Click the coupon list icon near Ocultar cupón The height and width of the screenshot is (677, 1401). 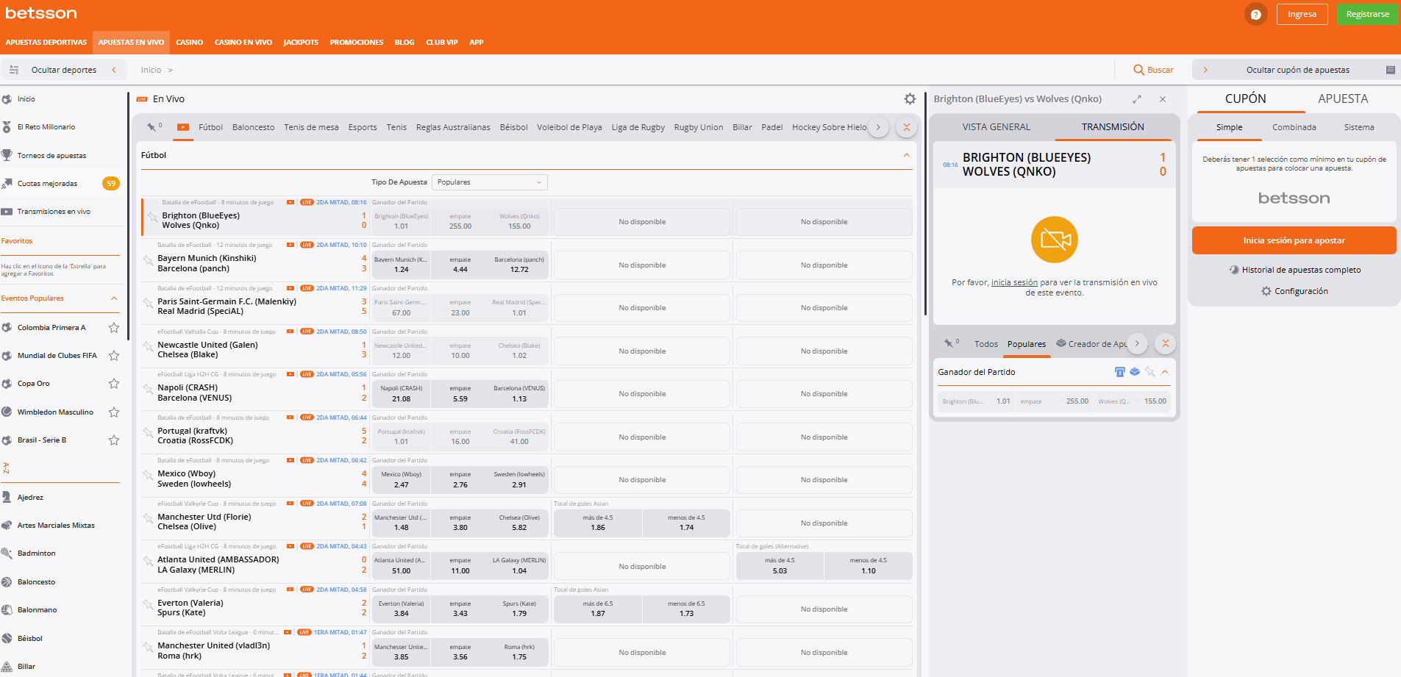(1390, 70)
